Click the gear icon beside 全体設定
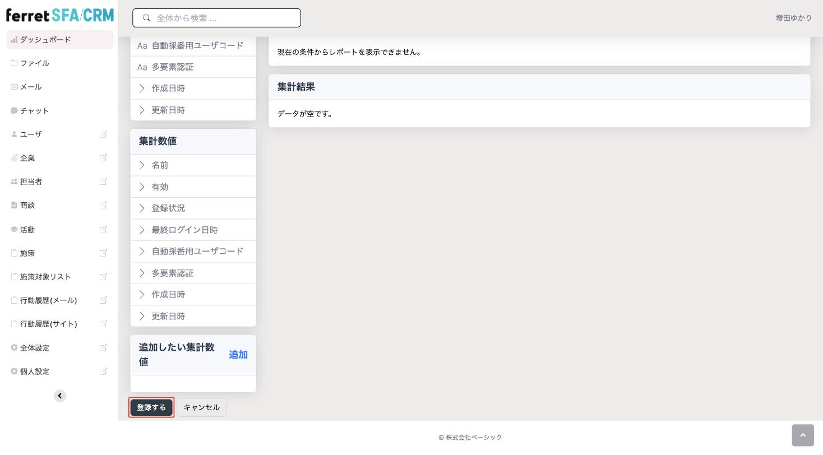Image resolution: width=823 pixels, height=455 pixels. (x=14, y=348)
